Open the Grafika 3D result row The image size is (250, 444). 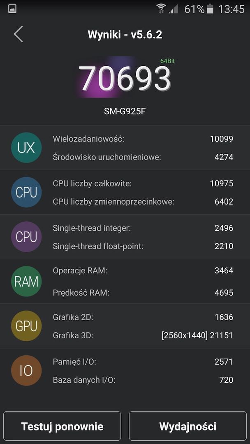coord(125,335)
